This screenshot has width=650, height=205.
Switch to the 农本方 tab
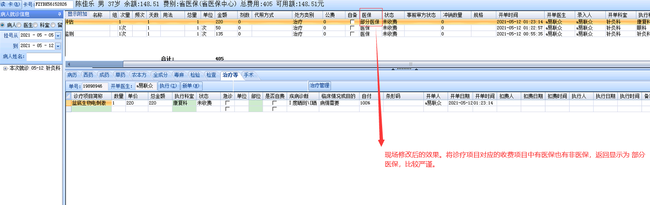coord(139,75)
